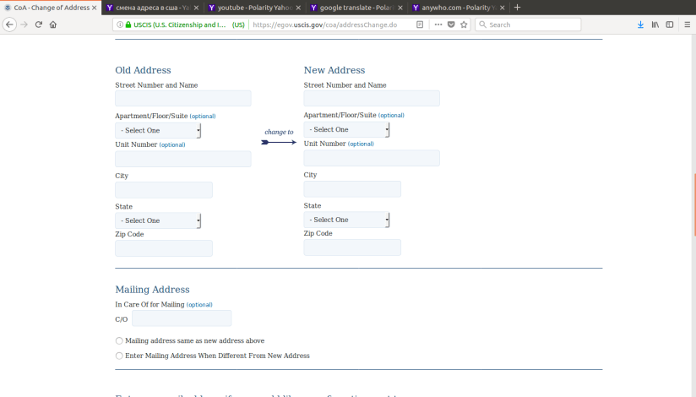Go to the Firefox home page icon

click(x=53, y=24)
